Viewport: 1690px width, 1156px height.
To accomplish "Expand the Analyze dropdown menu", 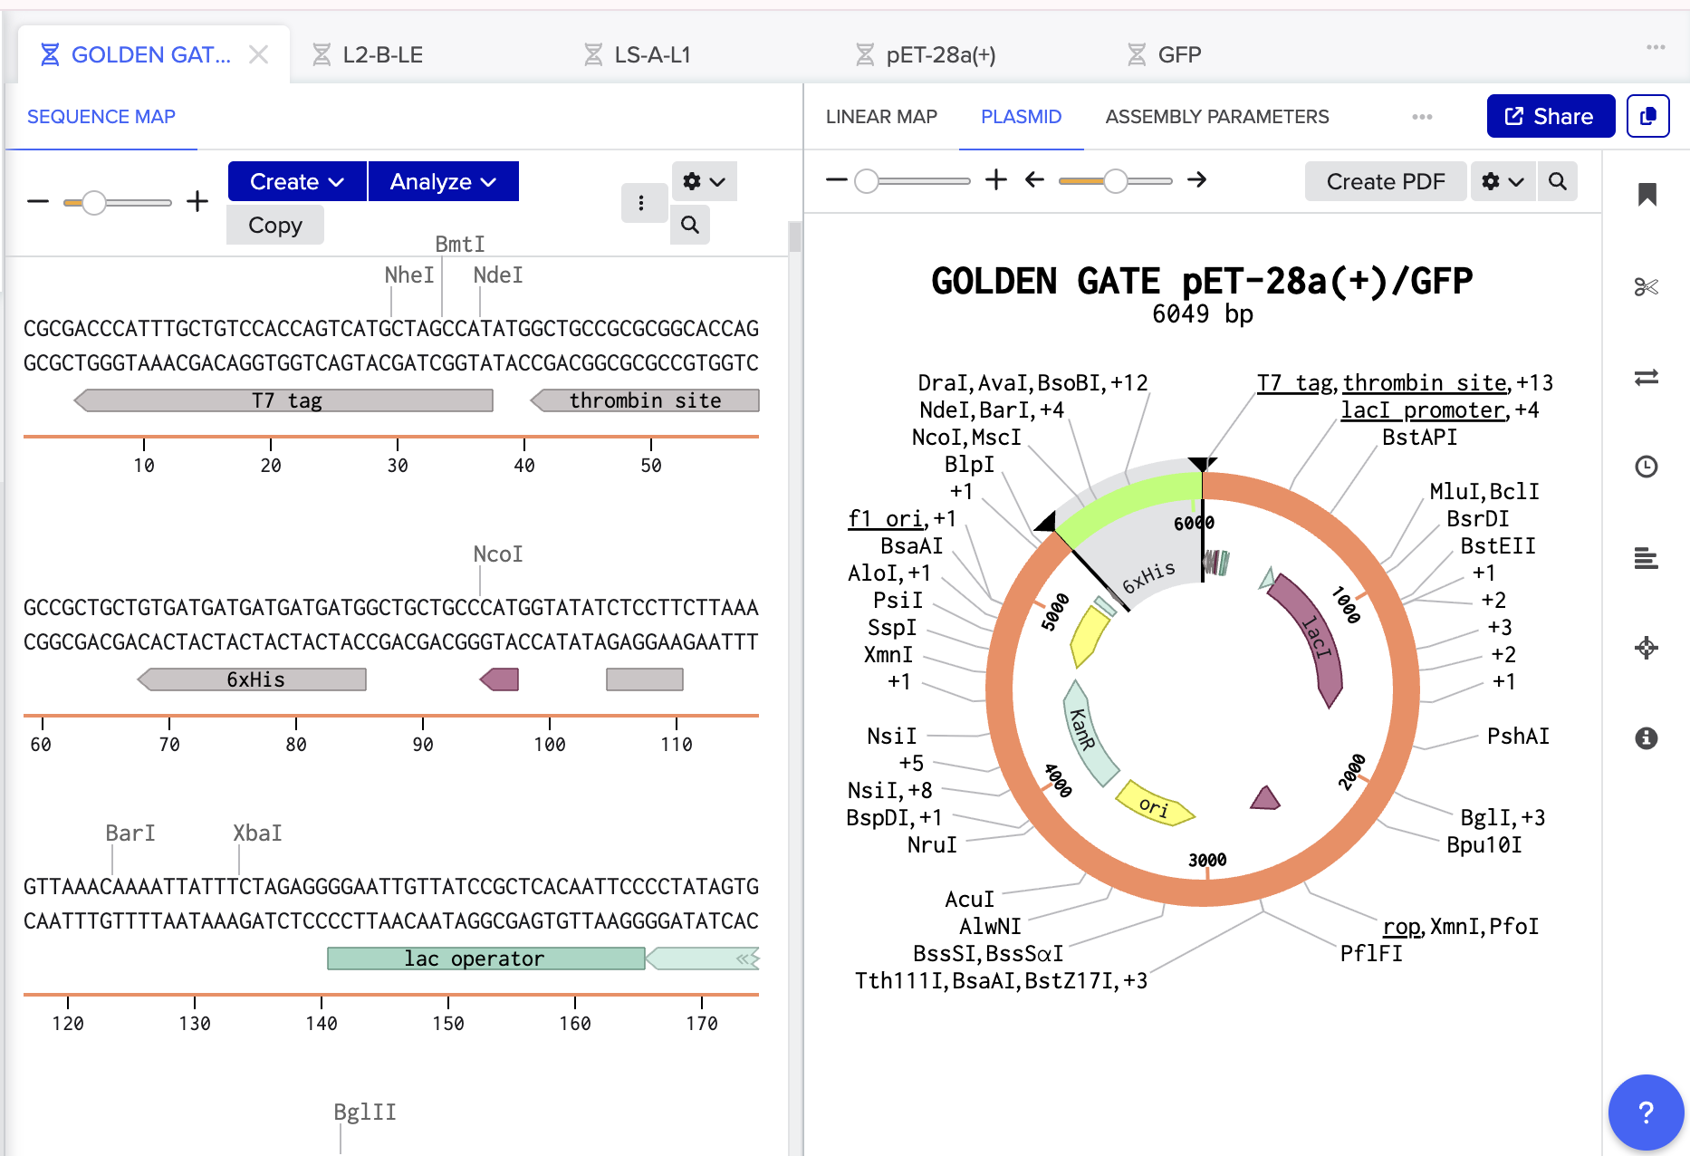I will coord(443,181).
